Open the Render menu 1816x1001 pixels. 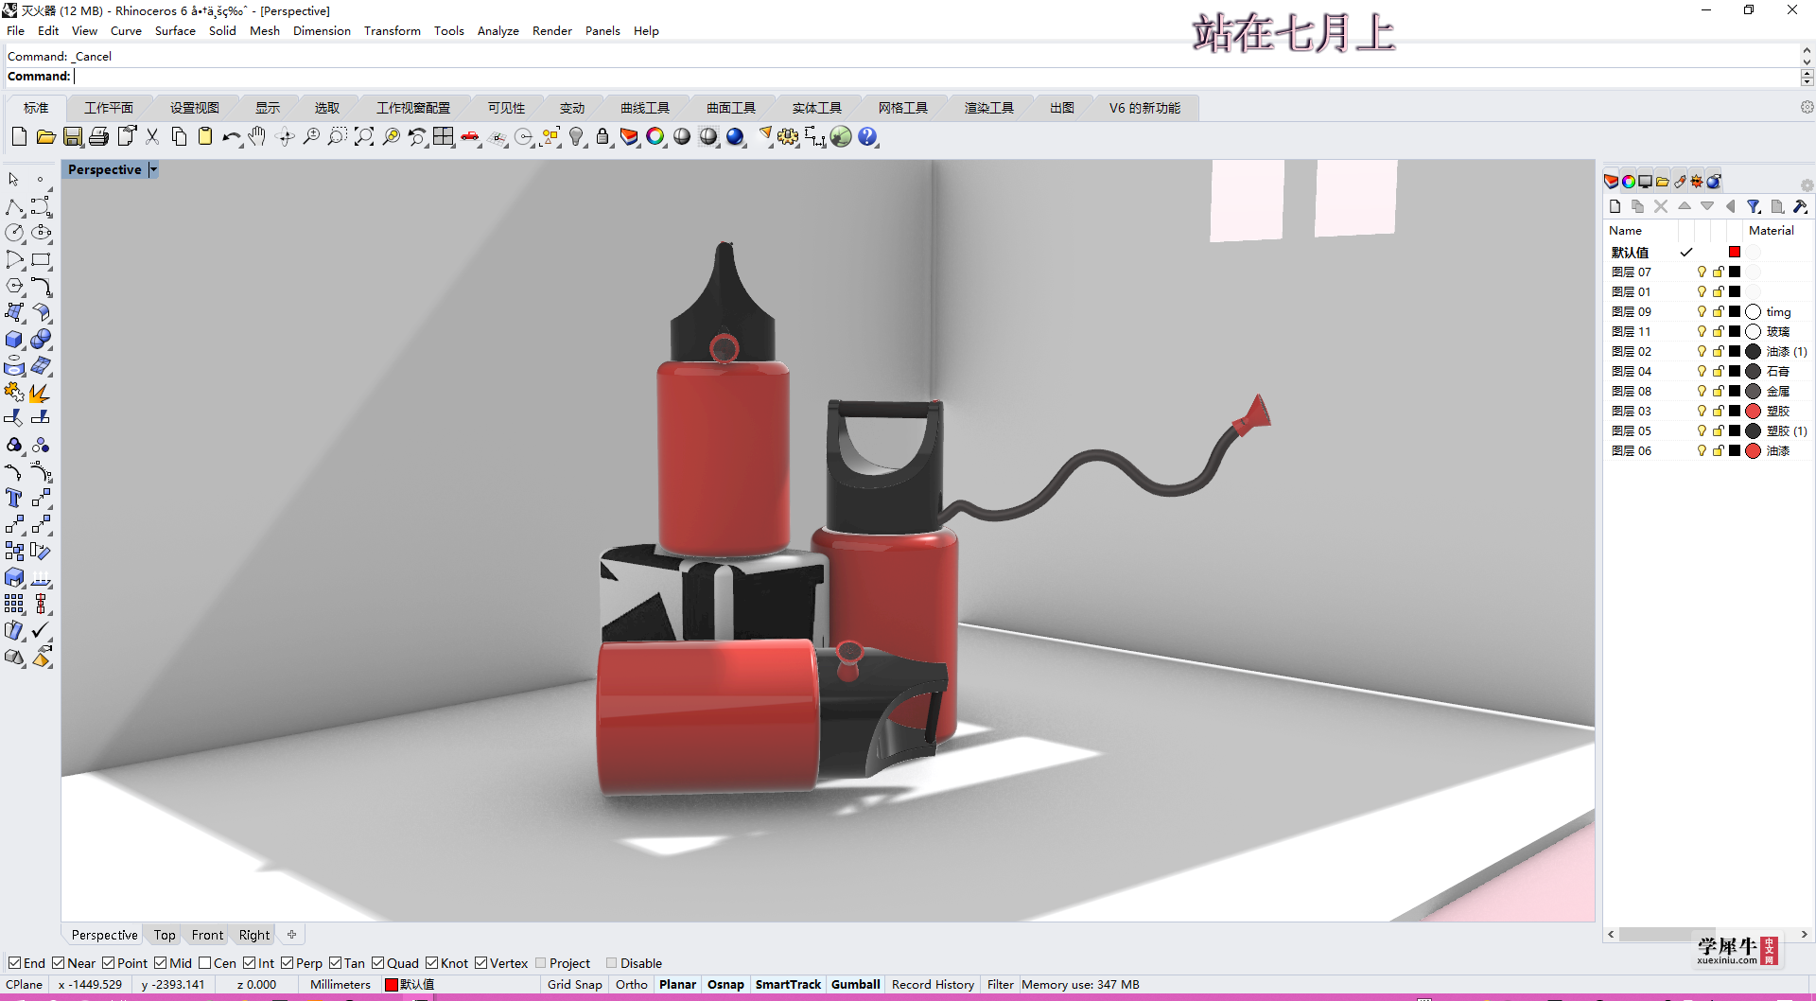[x=552, y=31]
